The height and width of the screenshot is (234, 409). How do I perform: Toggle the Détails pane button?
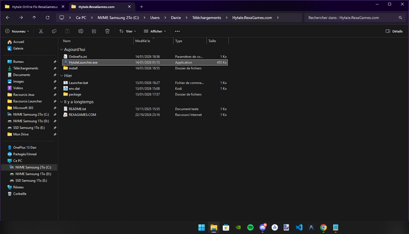(x=394, y=31)
